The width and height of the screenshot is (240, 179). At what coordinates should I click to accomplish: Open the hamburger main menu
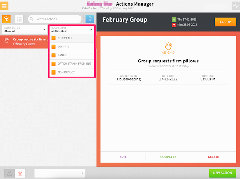click(x=4, y=6)
